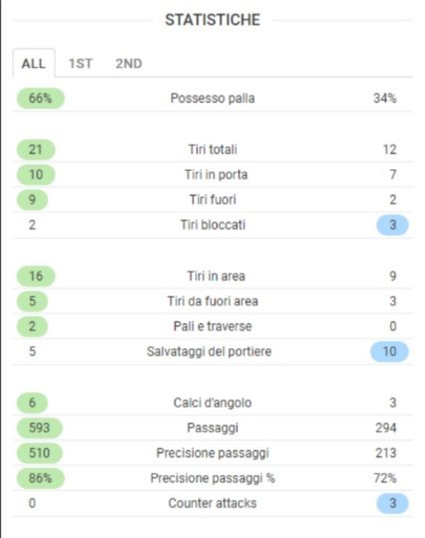The width and height of the screenshot is (425, 538).
Task: Click the blue 3 Counter attacks badge
Action: pyautogui.click(x=392, y=504)
